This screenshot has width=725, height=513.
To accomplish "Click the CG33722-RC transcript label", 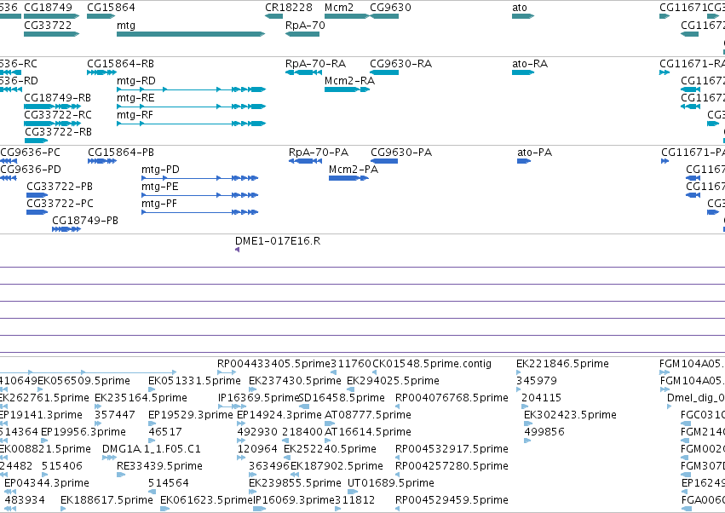I will coord(58,115).
